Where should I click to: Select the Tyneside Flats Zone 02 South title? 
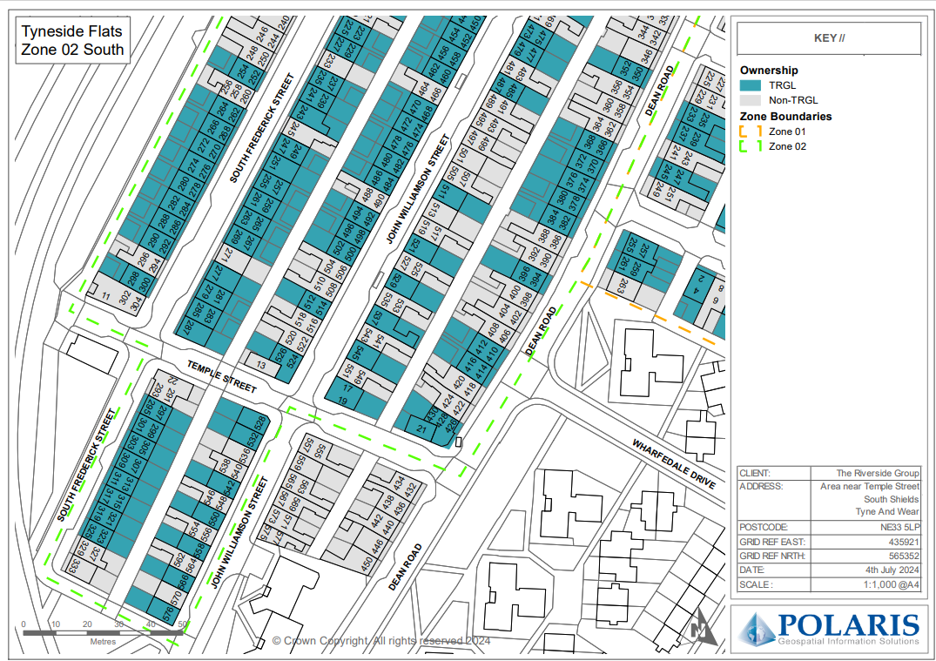[73, 41]
